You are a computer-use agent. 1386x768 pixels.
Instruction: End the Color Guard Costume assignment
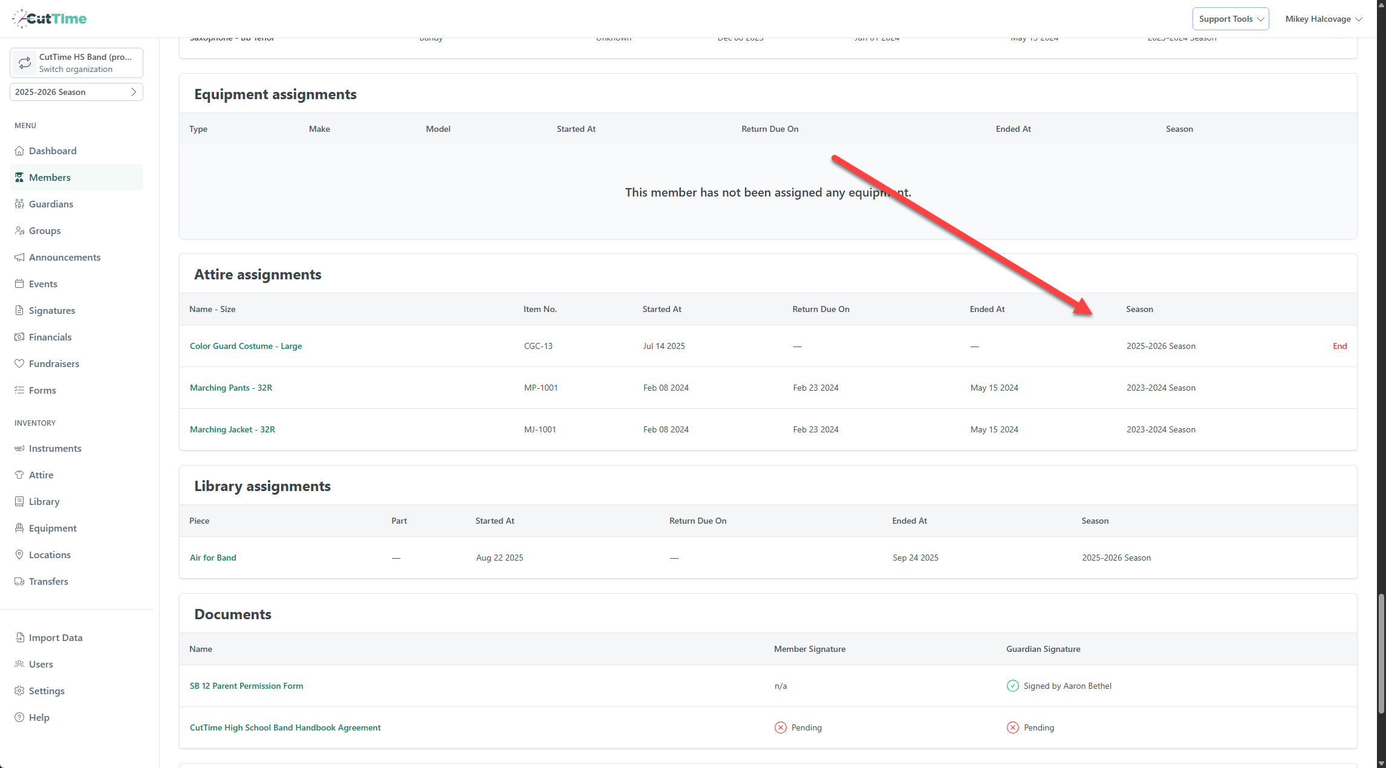[x=1339, y=346]
